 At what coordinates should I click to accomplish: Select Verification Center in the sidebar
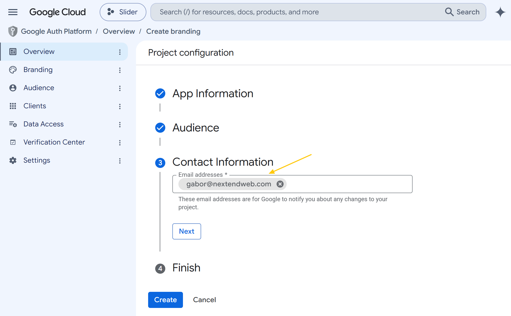pos(64,142)
